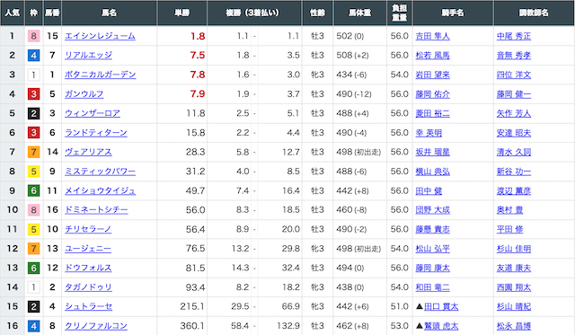The image size is (575, 335).
Task: Click the タガノドゥリ horse name
Action: [x=88, y=287]
